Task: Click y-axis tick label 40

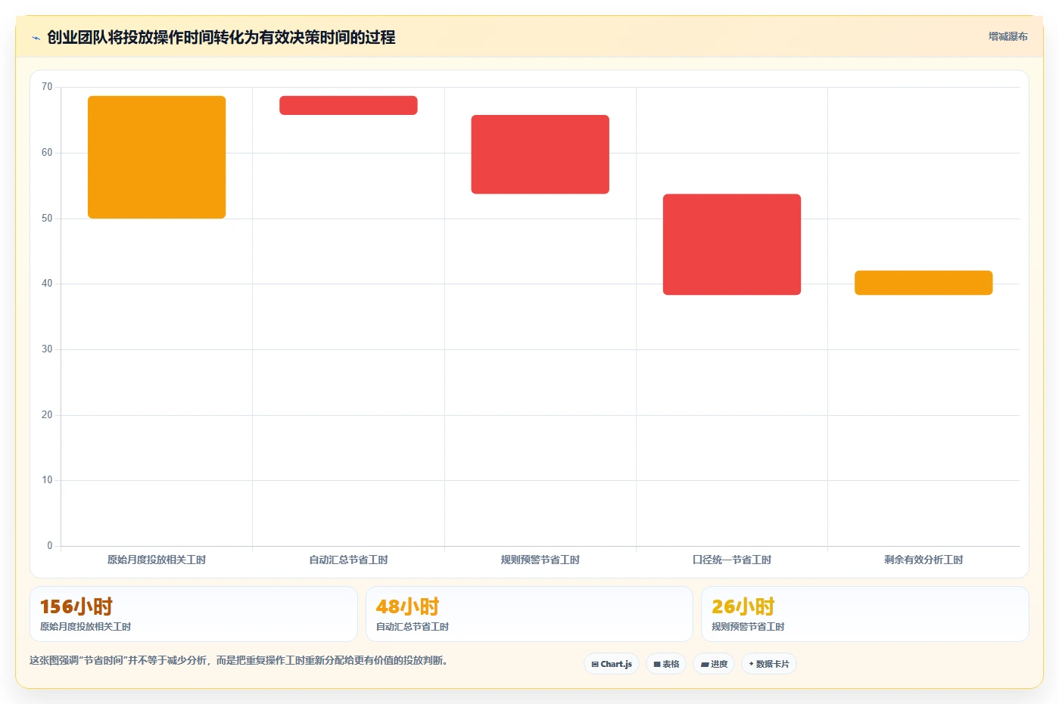Action: pos(47,284)
